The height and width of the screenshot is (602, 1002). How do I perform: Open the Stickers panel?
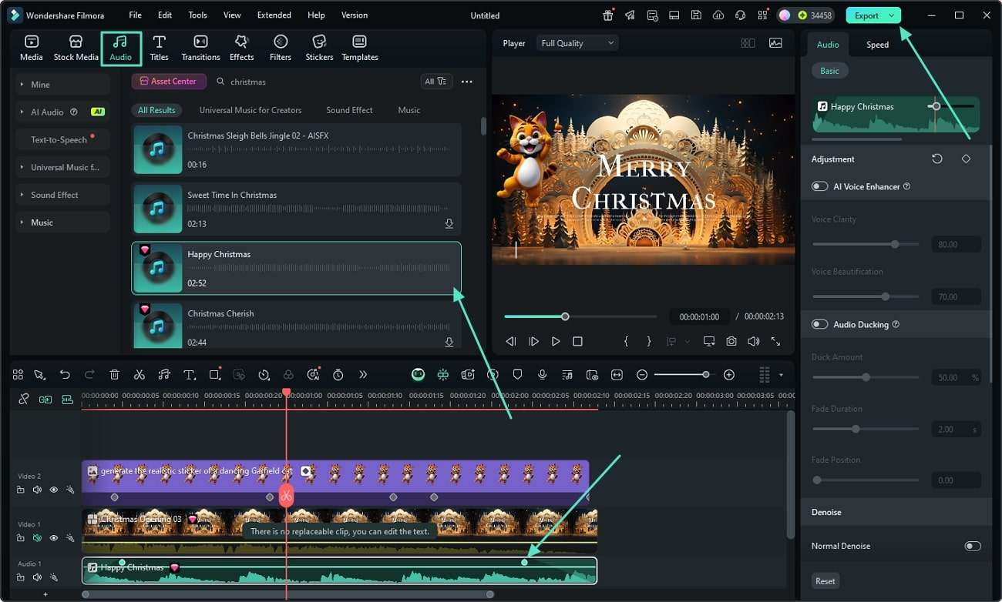tap(319, 48)
